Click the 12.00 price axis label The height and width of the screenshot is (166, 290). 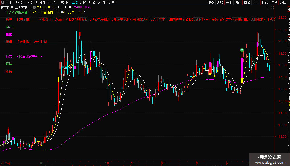coord(282,137)
